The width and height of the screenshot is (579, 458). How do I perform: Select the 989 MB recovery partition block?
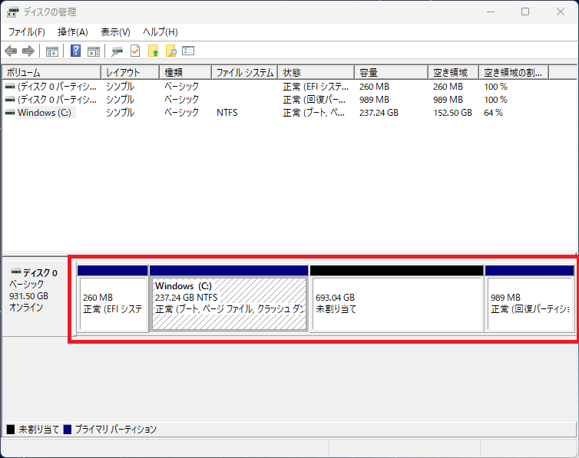click(529, 303)
